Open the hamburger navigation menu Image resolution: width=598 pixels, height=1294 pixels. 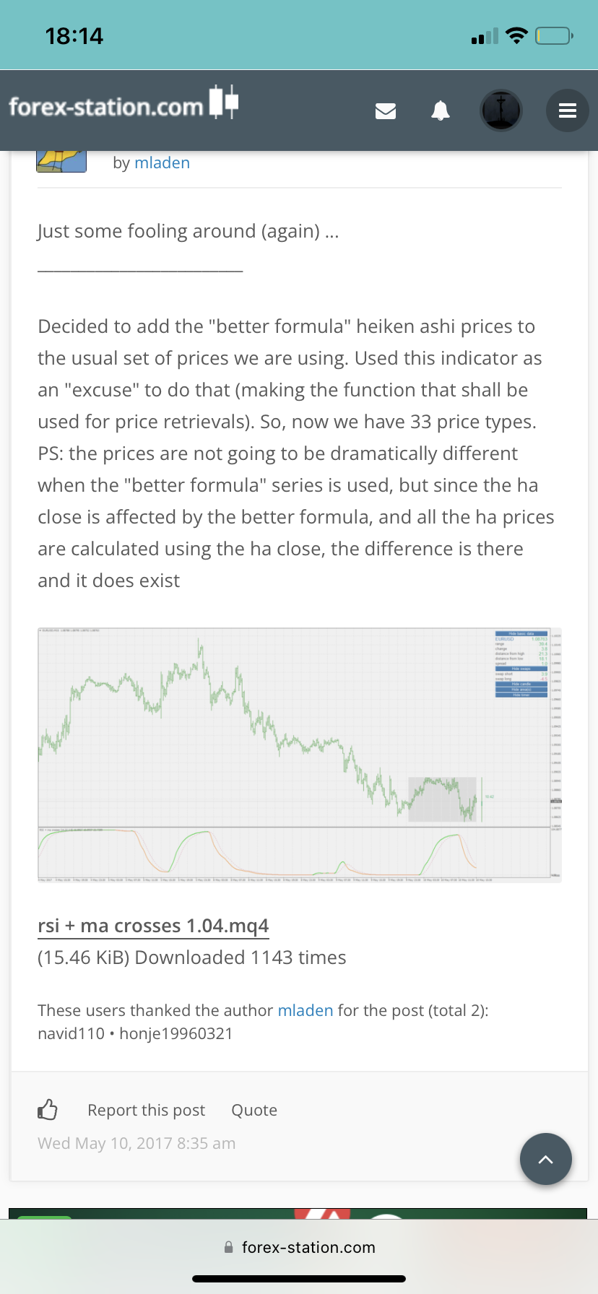point(568,110)
